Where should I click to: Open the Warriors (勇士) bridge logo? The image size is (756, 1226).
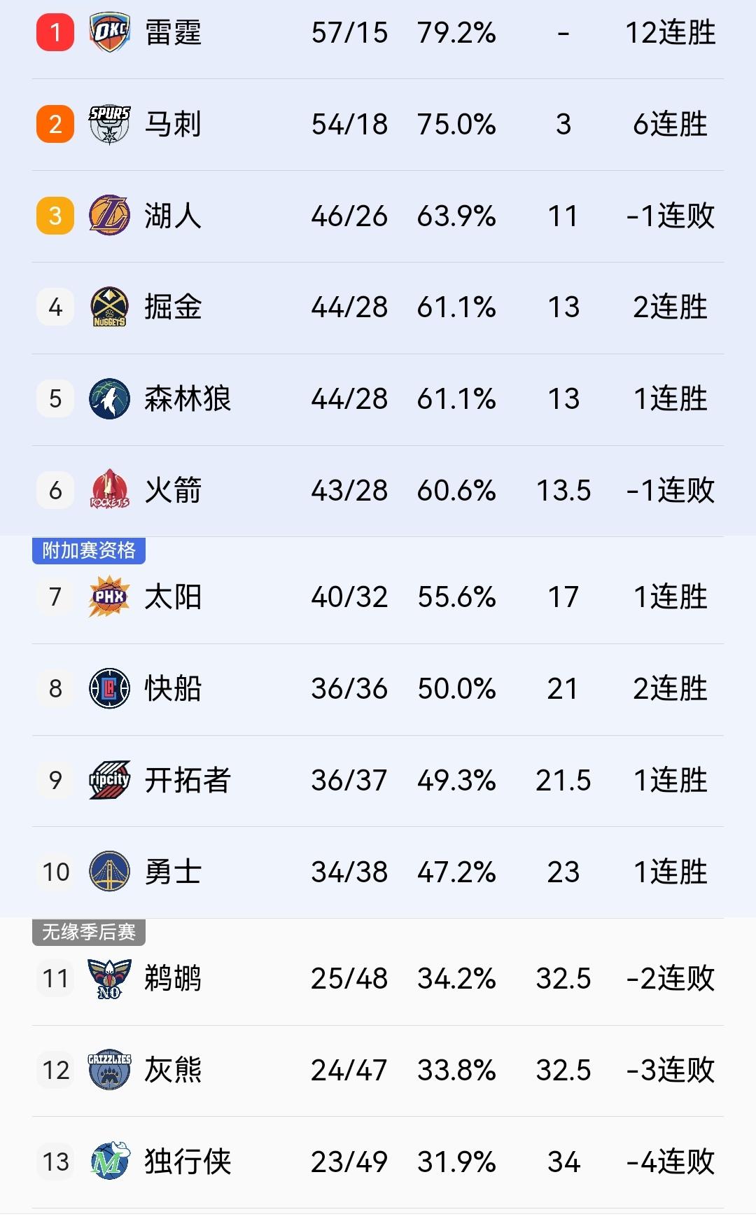(x=110, y=872)
